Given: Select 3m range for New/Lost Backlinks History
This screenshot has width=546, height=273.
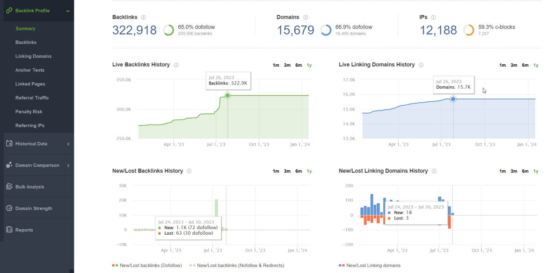Looking at the screenshot, I should pos(287,171).
